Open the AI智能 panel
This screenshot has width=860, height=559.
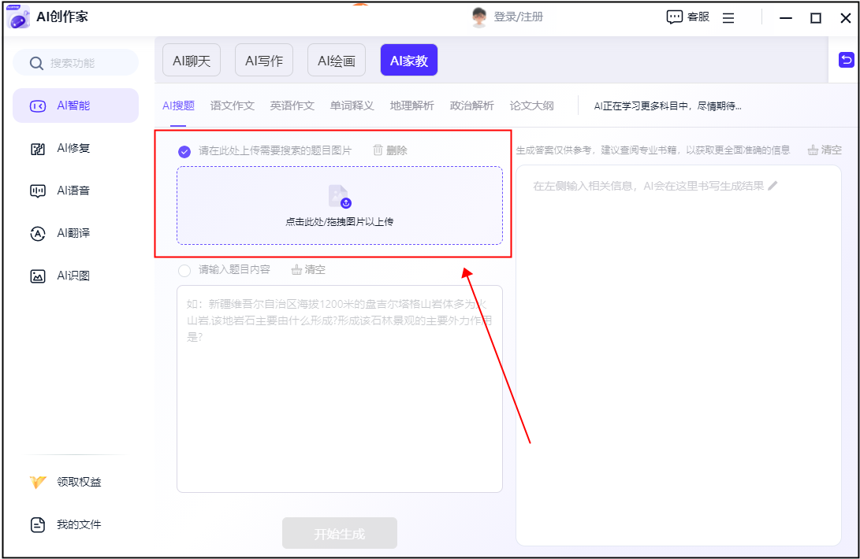[76, 106]
